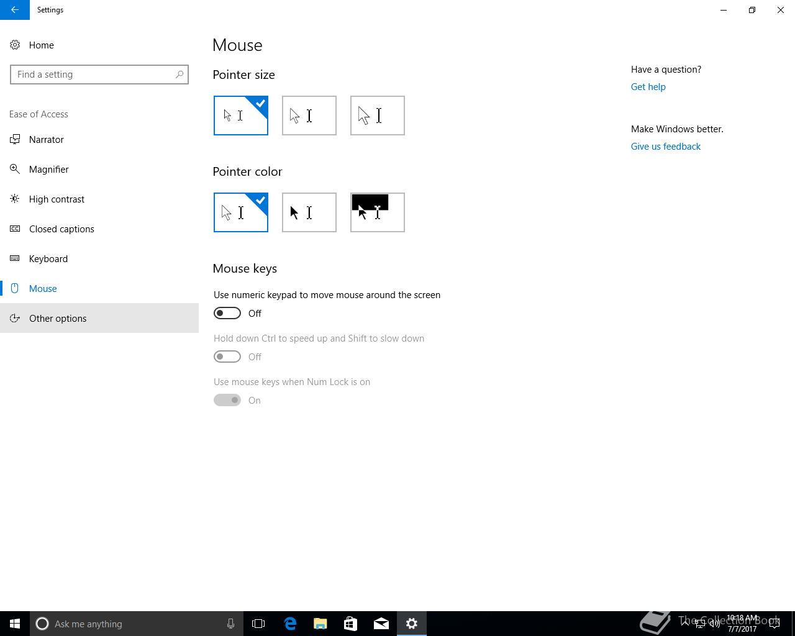Viewport: 795px width, 636px height.
Task: Select the largest pointer size
Action: coord(378,116)
